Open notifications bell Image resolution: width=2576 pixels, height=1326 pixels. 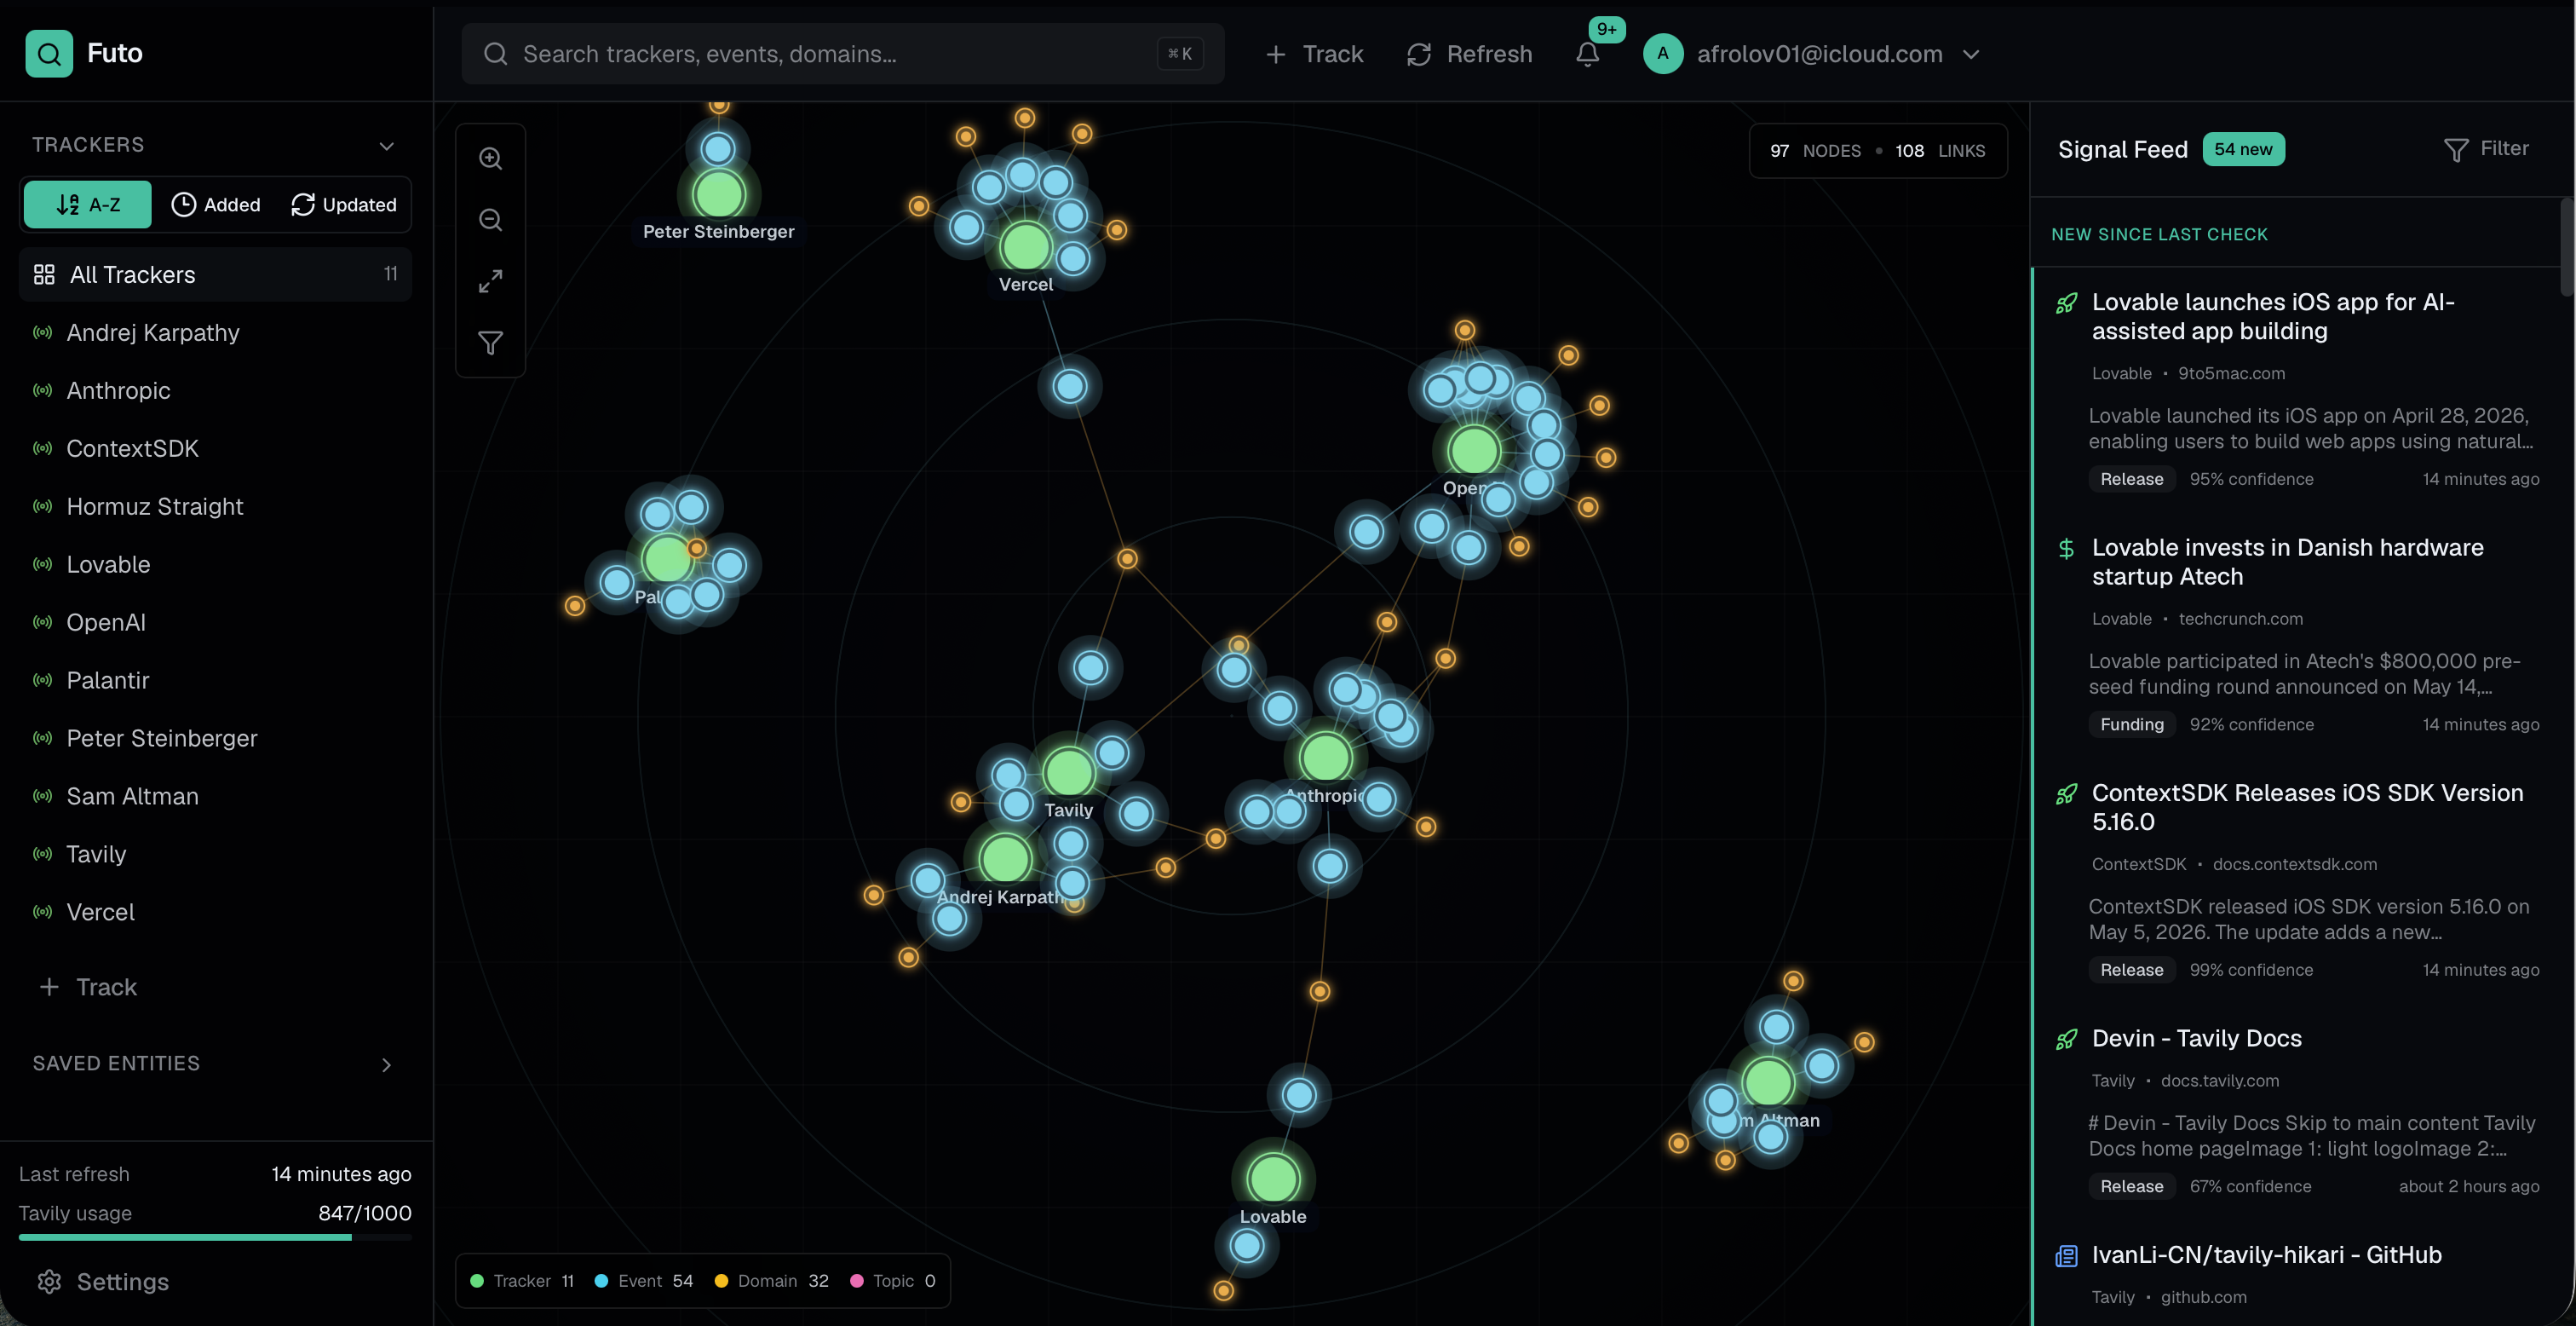[x=1588, y=54]
